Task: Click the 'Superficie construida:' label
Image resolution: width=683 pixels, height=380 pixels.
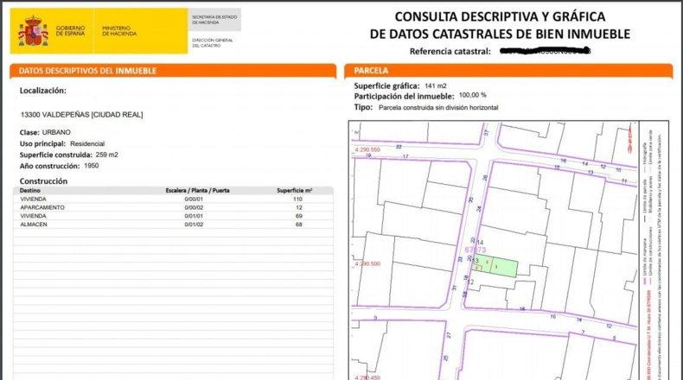Action: [x=55, y=155]
